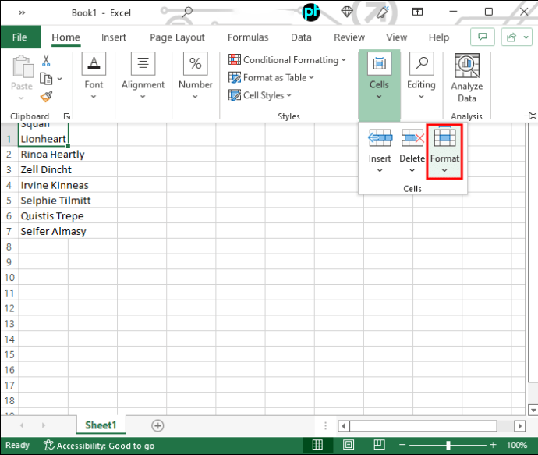Expand Conditional Formatting dropdown
The image size is (538, 455).
(343, 60)
